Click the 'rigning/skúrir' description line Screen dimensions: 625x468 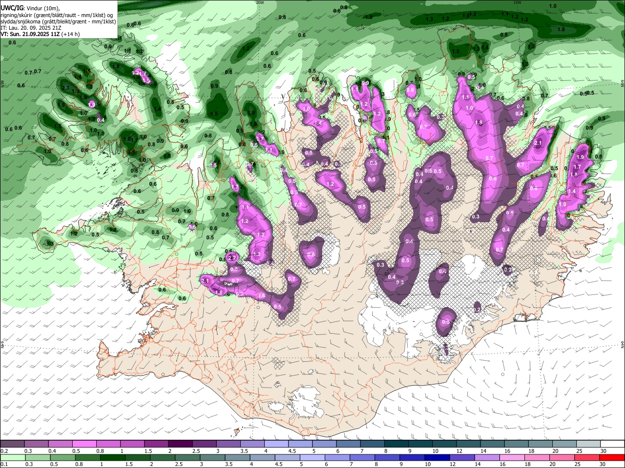point(57,15)
